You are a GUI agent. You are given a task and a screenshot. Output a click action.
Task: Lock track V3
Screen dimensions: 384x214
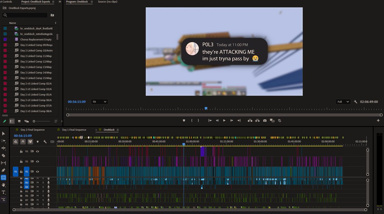[21, 151]
